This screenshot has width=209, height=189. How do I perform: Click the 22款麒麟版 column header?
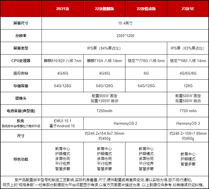[x=104, y=9]
